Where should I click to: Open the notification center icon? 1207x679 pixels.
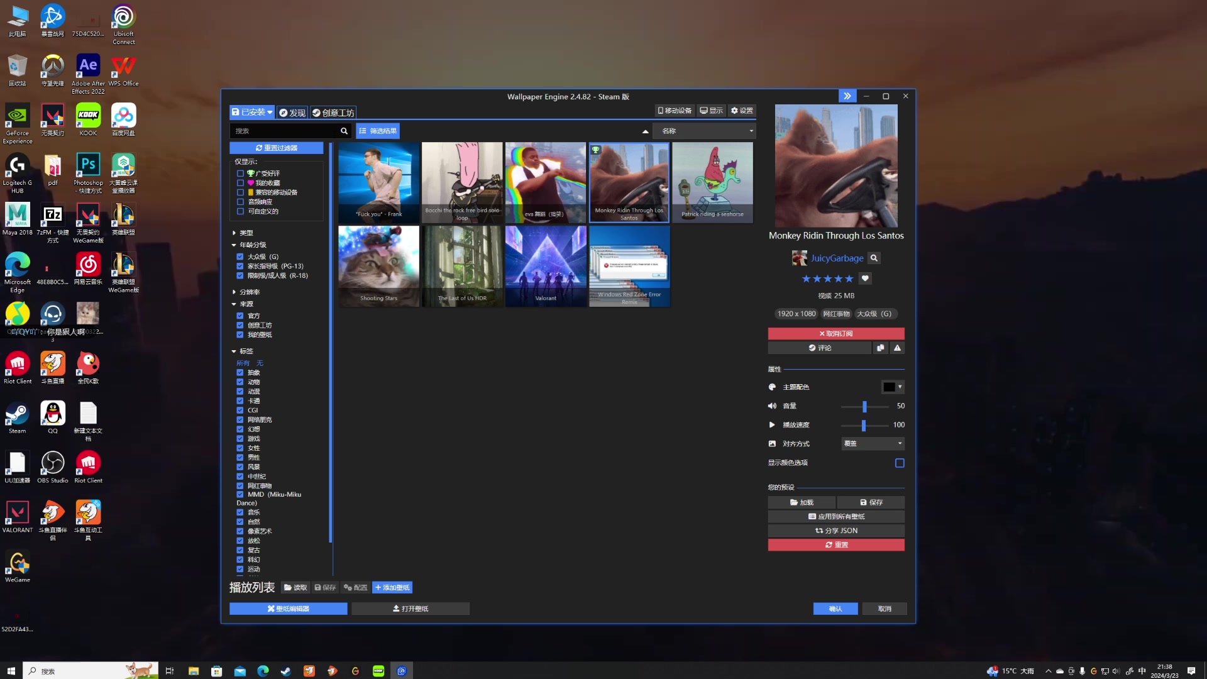coord(1191,671)
